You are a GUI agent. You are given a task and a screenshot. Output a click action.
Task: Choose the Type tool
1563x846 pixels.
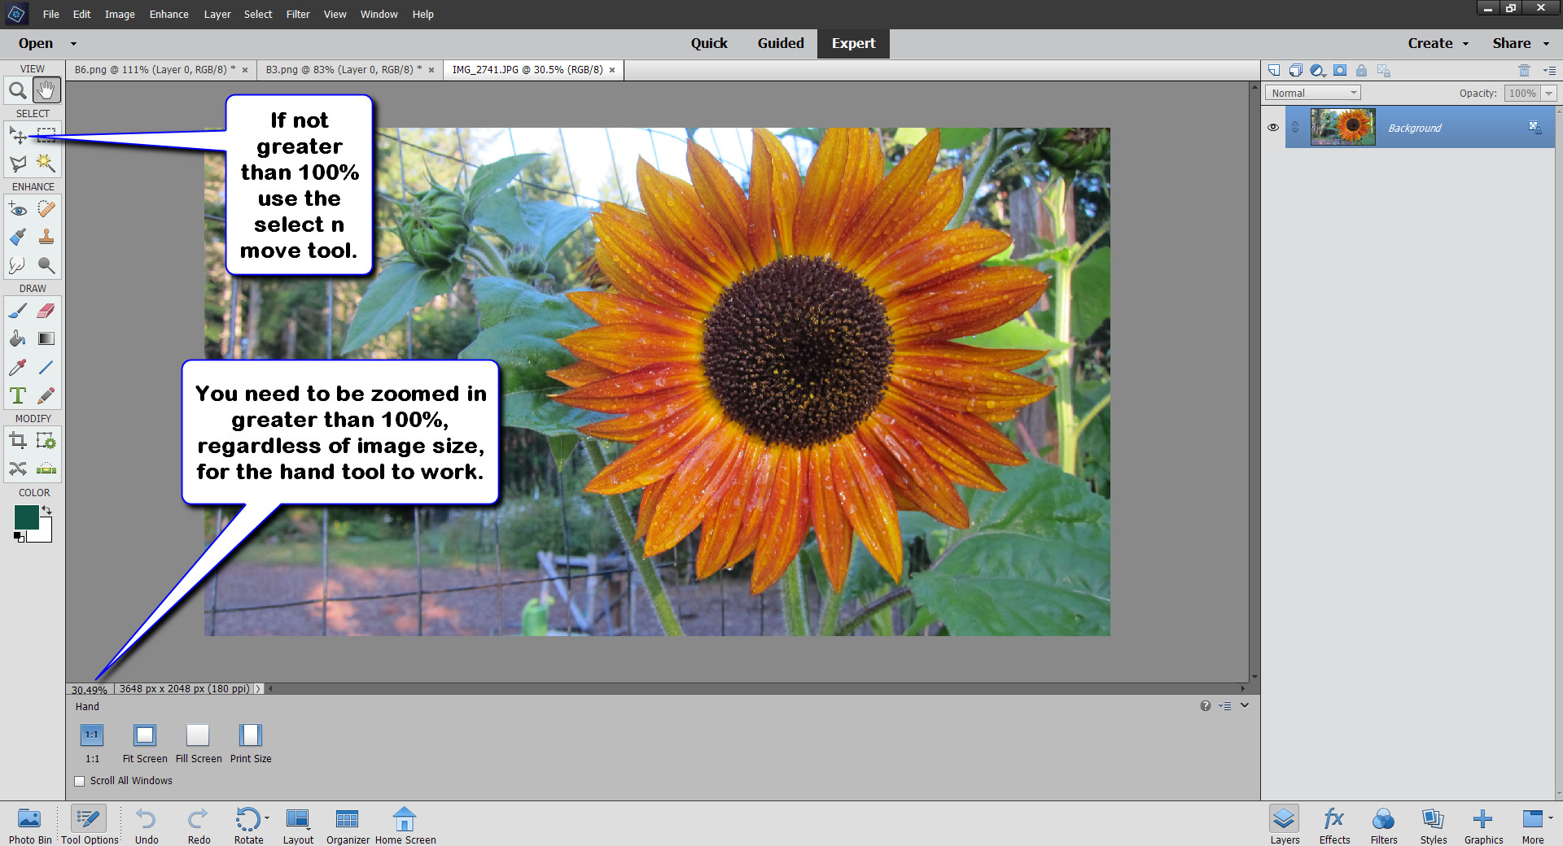pos(18,395)
